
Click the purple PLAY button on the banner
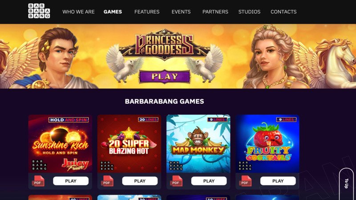coord(165,76)
